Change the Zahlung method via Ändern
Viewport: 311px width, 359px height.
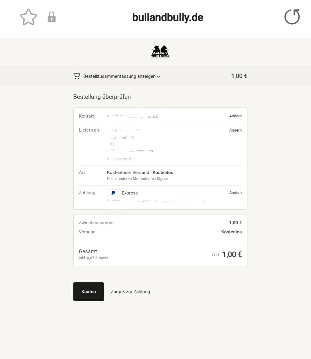235,193
